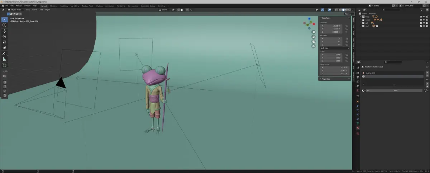Expand the staff collection in outliner
430x173 pixels.
coord(360,26)
